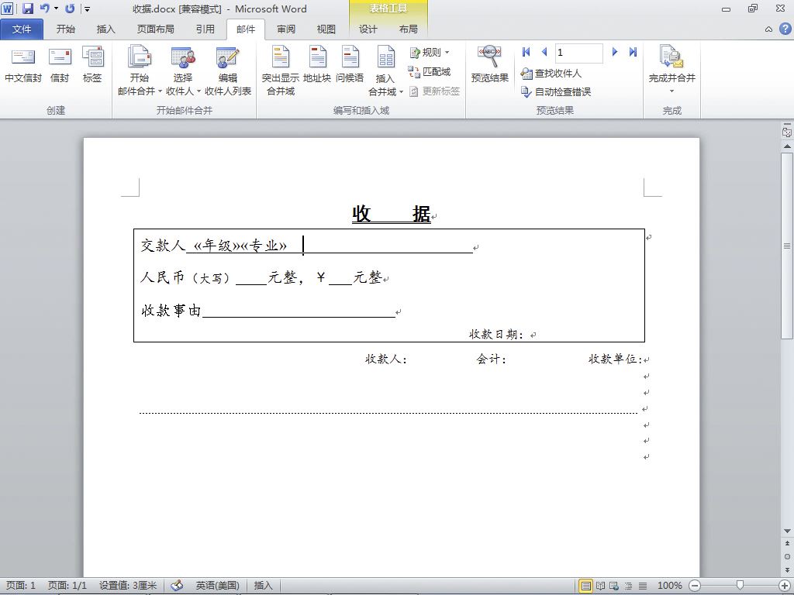Insert 问候语 greeting line
Screen dimensions: 794x595
(350, 65)
